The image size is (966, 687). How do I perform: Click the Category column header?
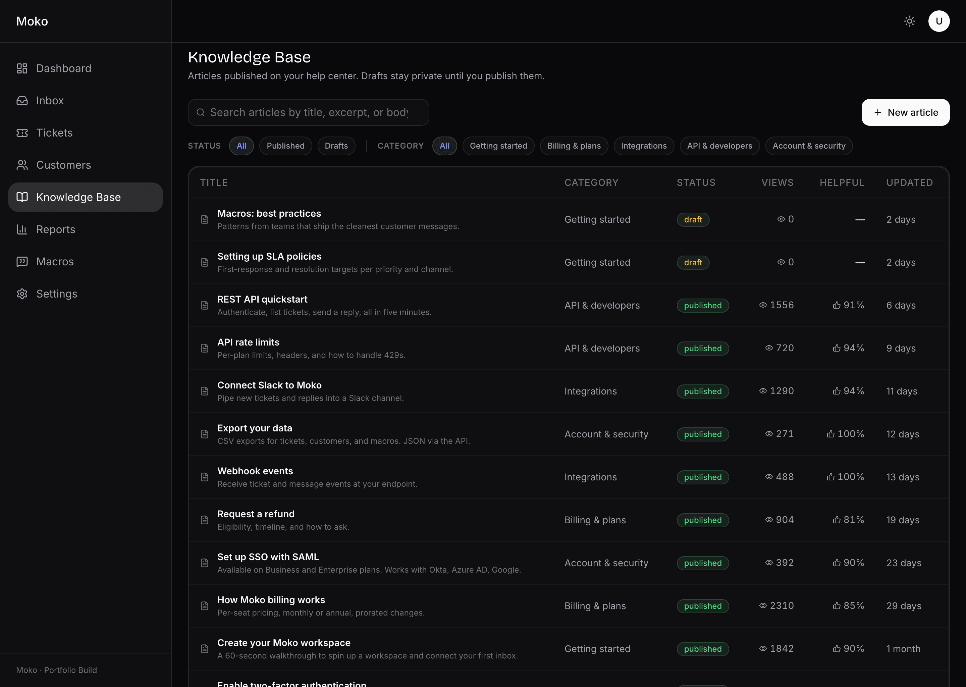591,183
